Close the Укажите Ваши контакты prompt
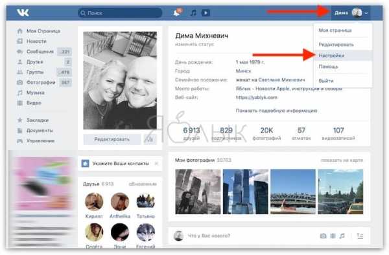The height and width of the screenshot is (255, 389). [156, 163]
